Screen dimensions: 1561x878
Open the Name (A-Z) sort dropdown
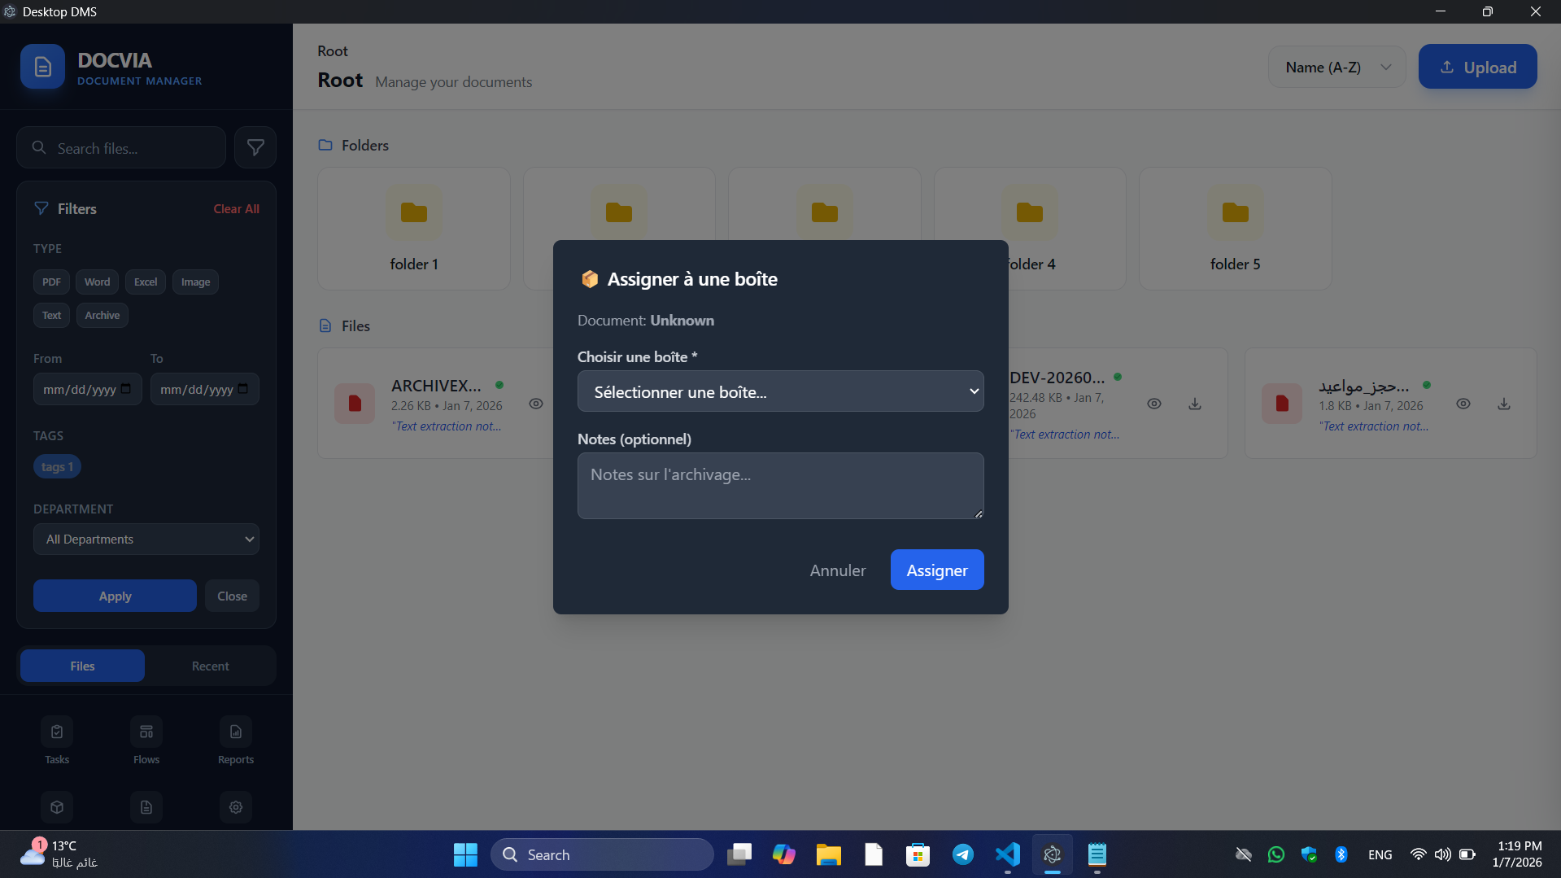pyautogui.click(x=1336, y=67)
